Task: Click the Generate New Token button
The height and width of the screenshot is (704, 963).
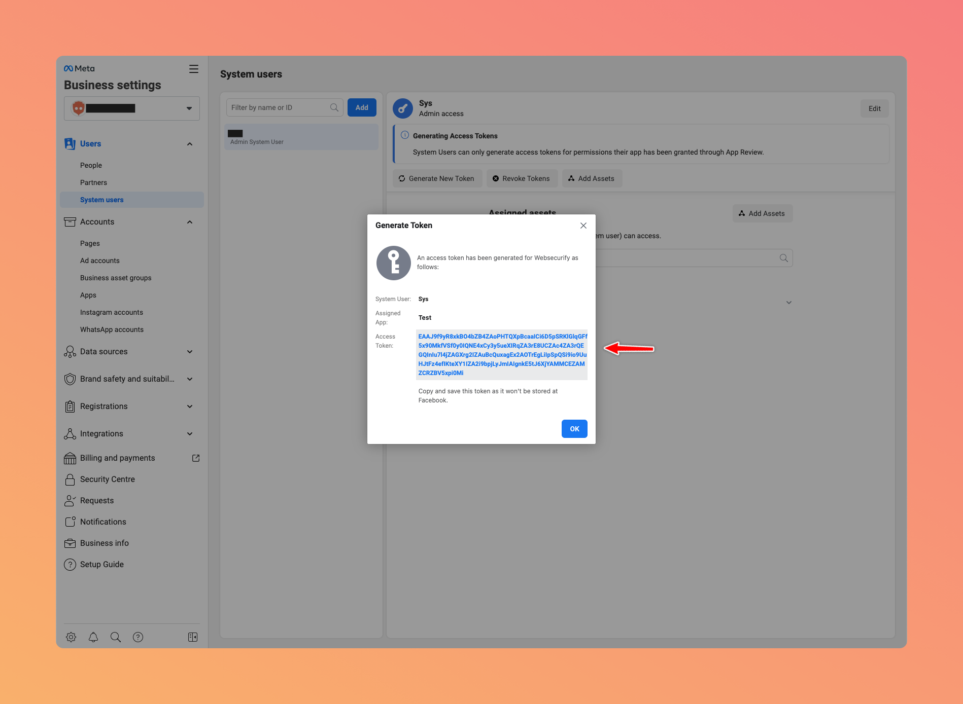Action: 437,178
